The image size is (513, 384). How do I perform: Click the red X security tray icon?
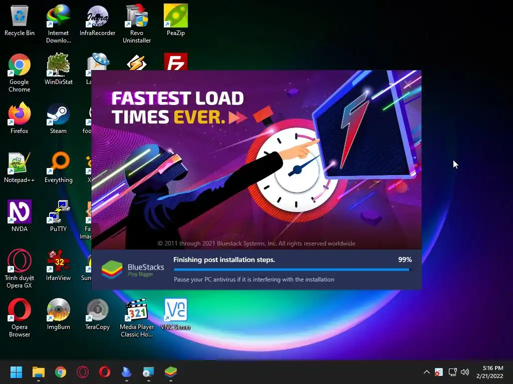pos(439,372)
